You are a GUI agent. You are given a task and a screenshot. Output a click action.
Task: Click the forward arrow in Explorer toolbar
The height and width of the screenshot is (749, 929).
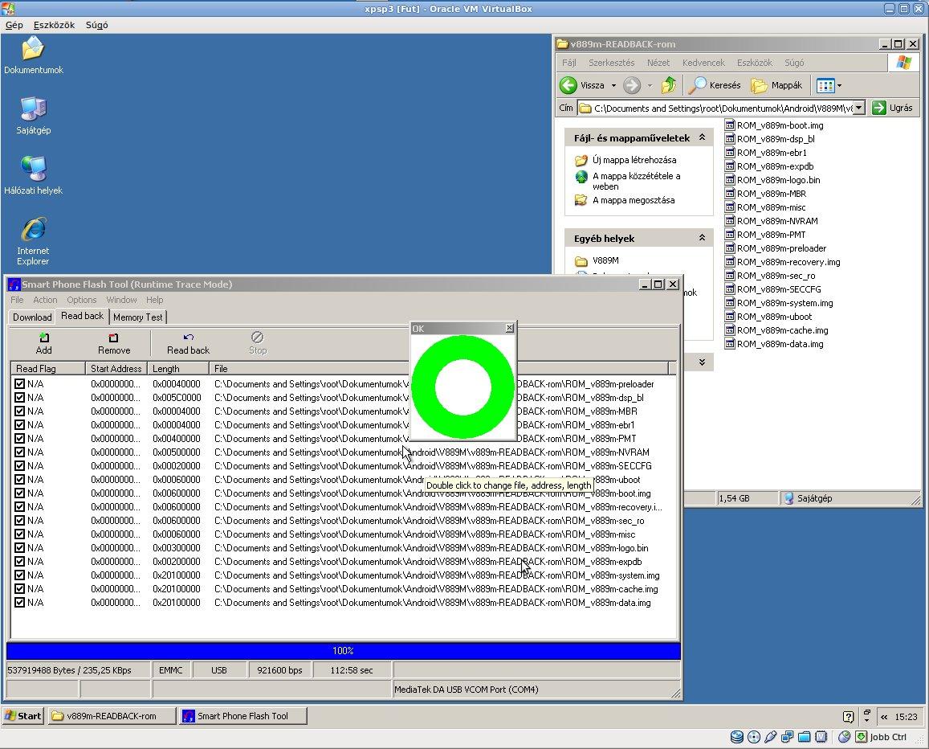click(632, 85)
